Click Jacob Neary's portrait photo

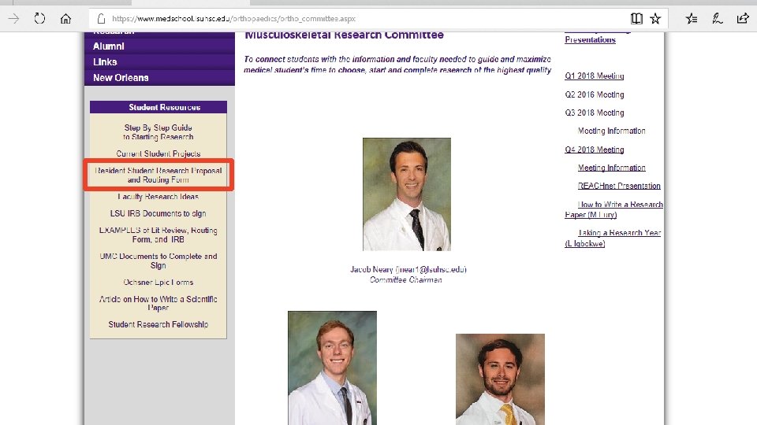(407, 194)
